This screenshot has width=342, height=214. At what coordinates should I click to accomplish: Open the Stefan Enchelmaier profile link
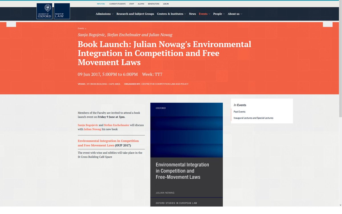117,125
